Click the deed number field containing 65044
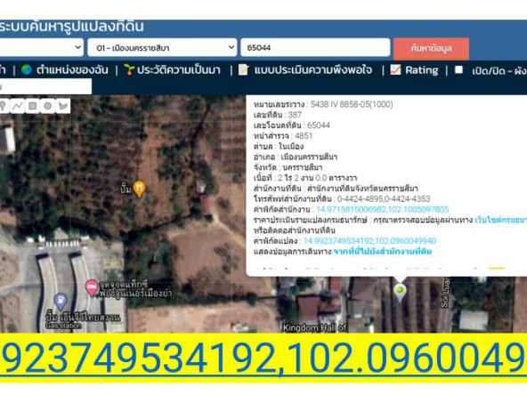Screen dimensions: 527x395 315,48
